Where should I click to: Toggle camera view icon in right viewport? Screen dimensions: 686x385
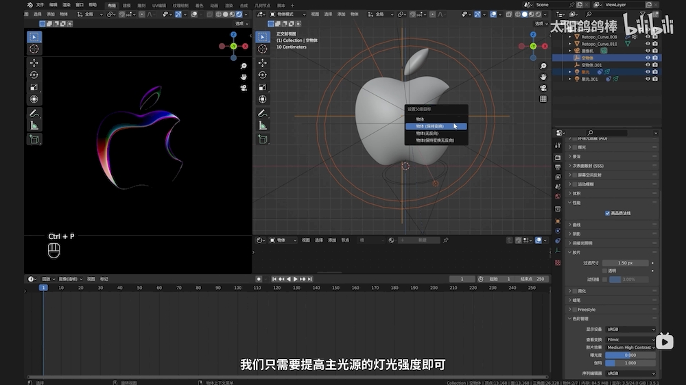click(x=543, y=88)
